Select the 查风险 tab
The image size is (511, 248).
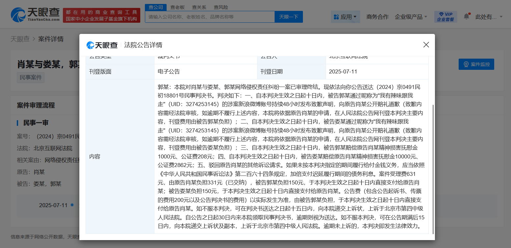[221, 7]
